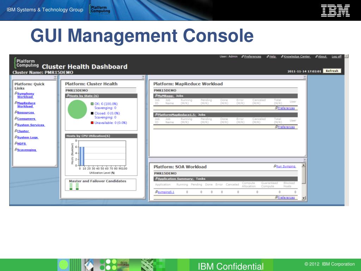361x271 pixels.
Task: Click the blue bar in CPU Utilization chart
Action: tap(82, 156)
